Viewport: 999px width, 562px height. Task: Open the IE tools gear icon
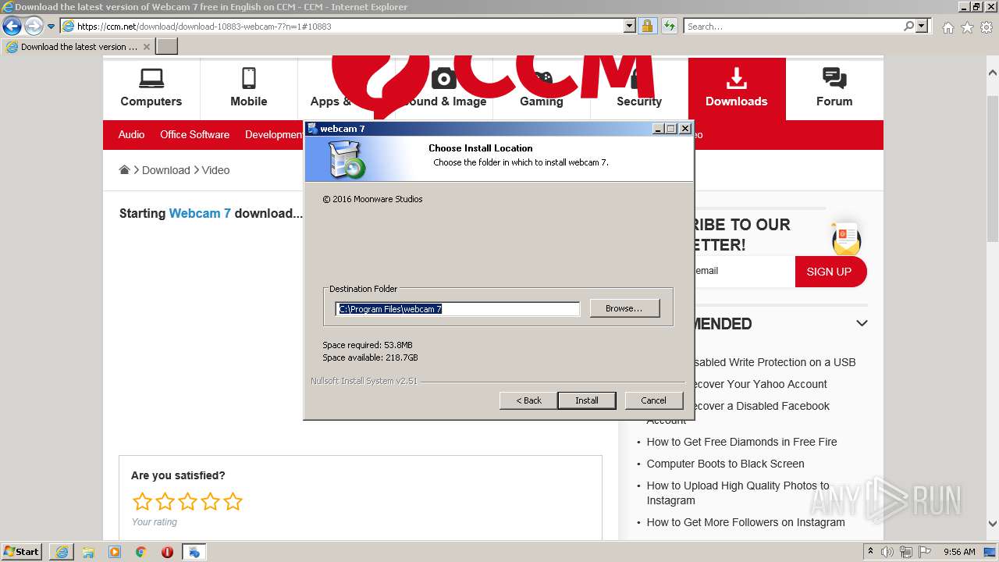(987, 27)
